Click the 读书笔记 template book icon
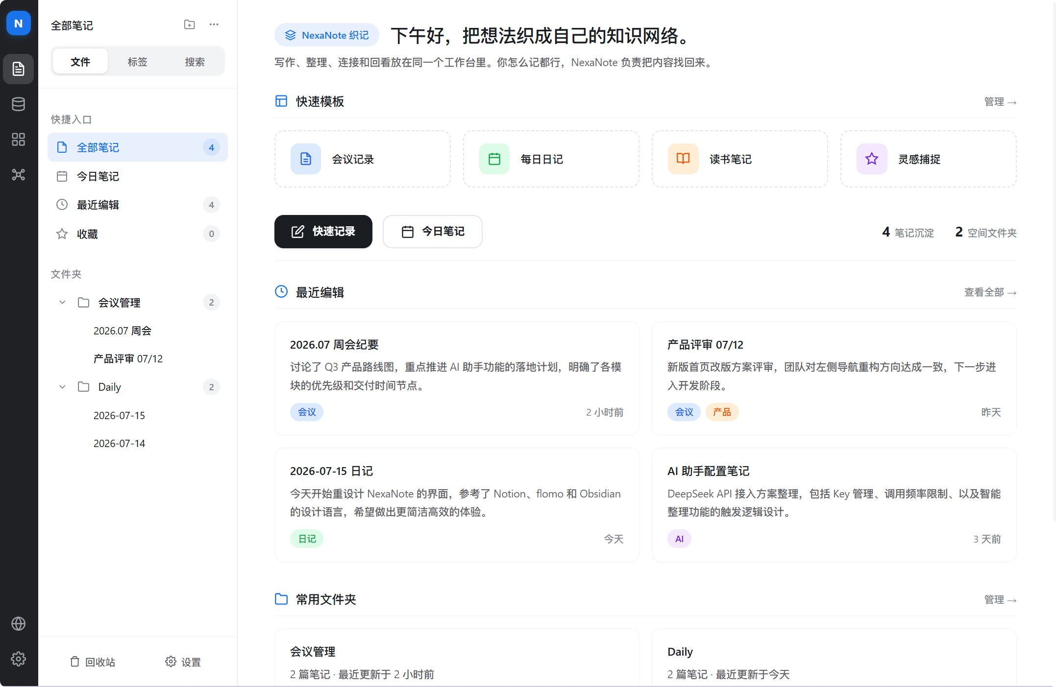The height and width of the screenshot is (687, 1056). 683,159
